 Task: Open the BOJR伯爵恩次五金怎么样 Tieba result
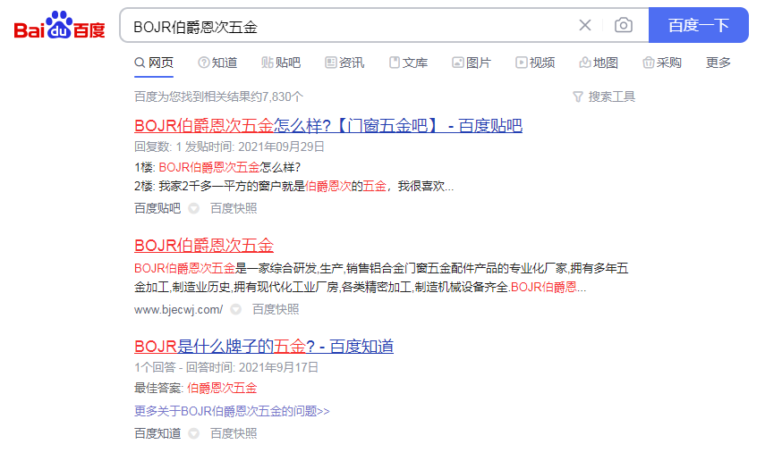(x=327, y=126)
